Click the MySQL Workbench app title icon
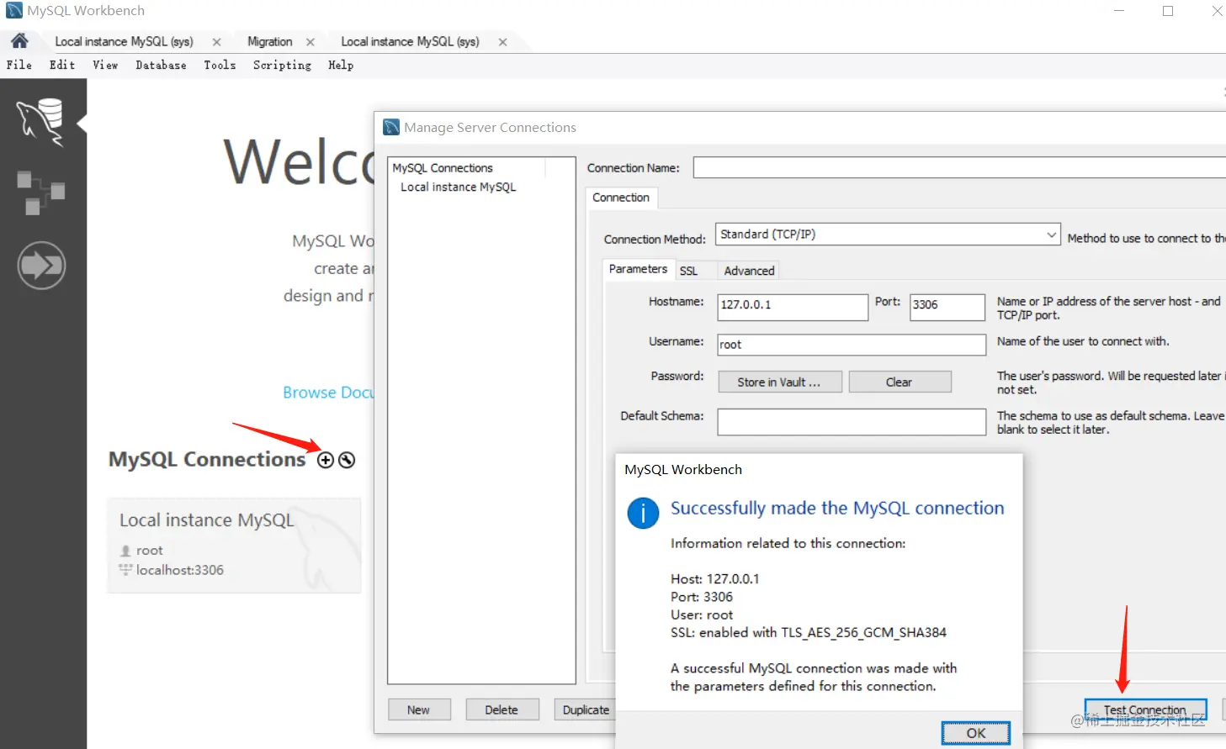1226x749 pixels. (x=14, y=10)
